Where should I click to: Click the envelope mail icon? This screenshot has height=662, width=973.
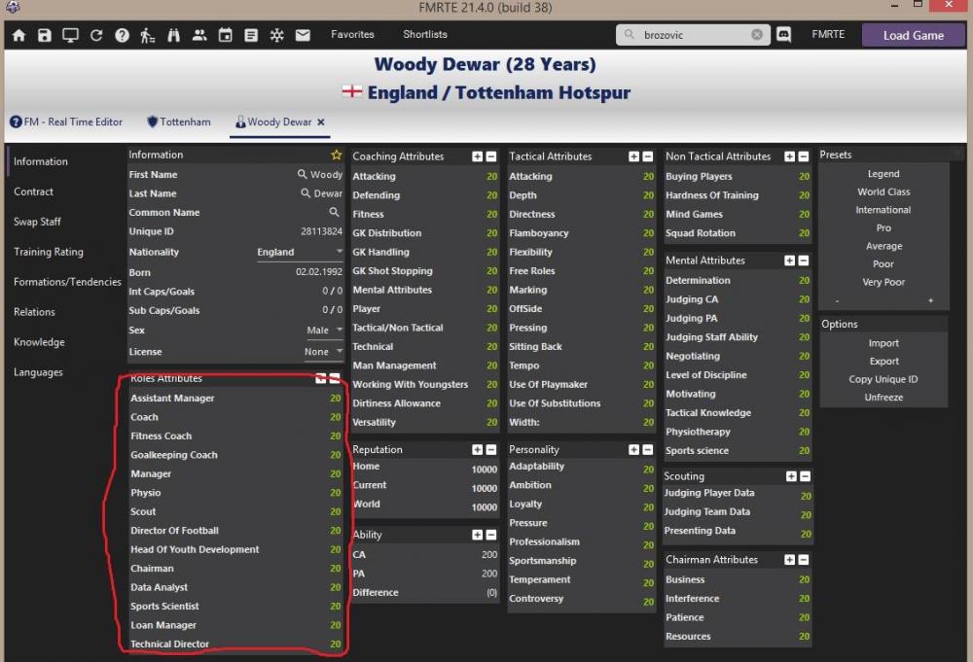pos(303,35)
